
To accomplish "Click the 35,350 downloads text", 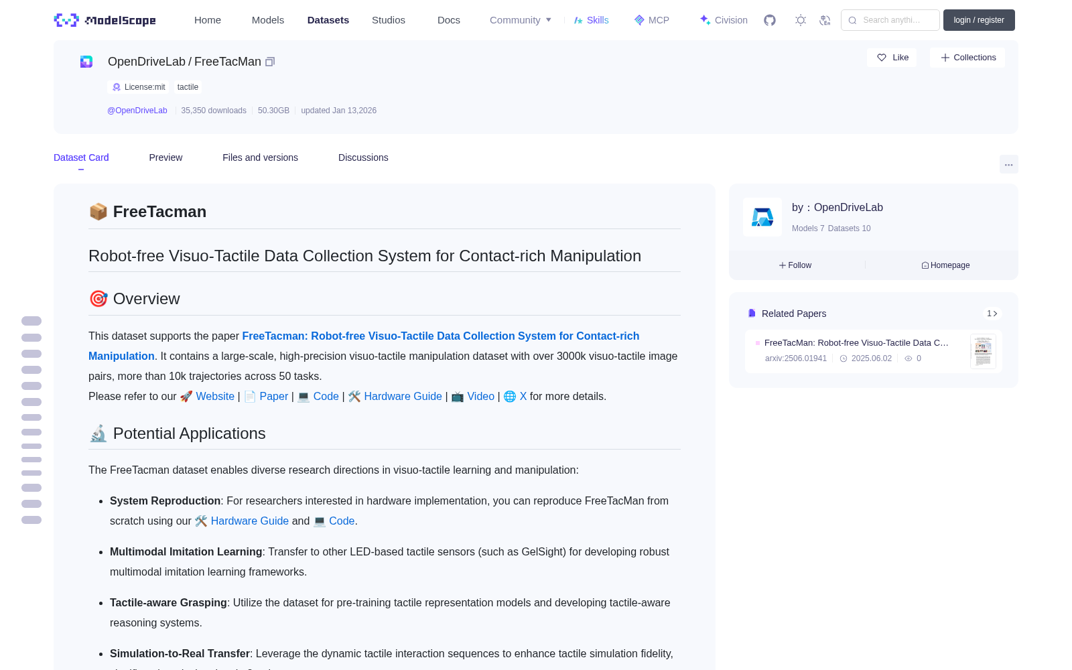I will click(x=214, y=111).
